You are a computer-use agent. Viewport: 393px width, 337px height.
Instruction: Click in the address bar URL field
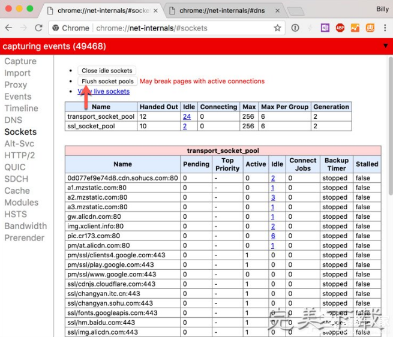[180, 28]
